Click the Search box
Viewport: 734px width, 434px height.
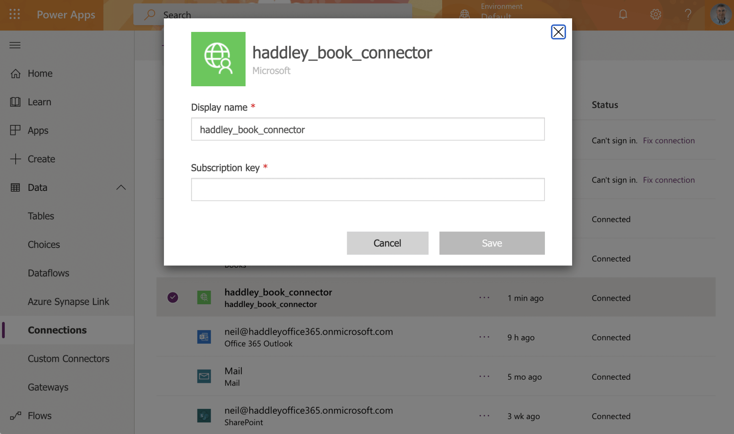point(273,15)
